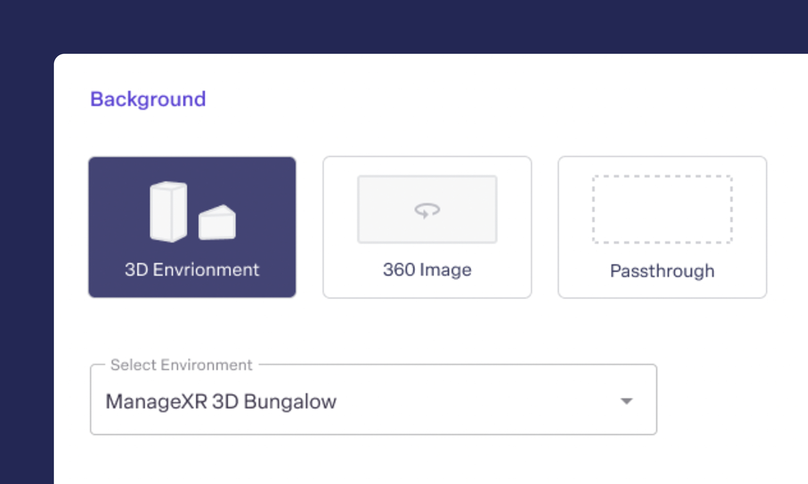808x484 pixels.
Task: Click the gray 360 image preview rectangle
Action: click(x=427, y=209)
